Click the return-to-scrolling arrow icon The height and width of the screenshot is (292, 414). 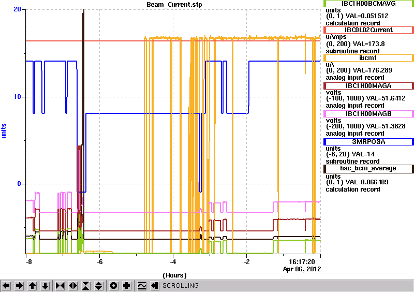point(155,286)
